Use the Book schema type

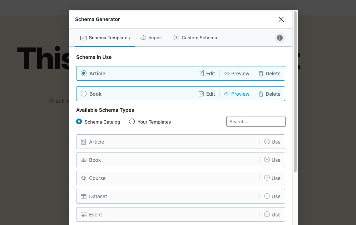pos(272,160)
